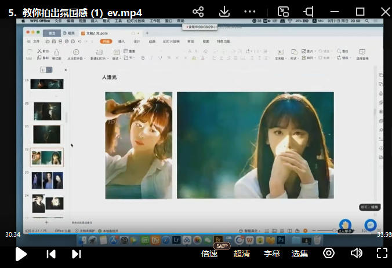Viewport: 392px width, 268px height.
Task: Open the 字幕 subtitles option
Action: [272, 254]
